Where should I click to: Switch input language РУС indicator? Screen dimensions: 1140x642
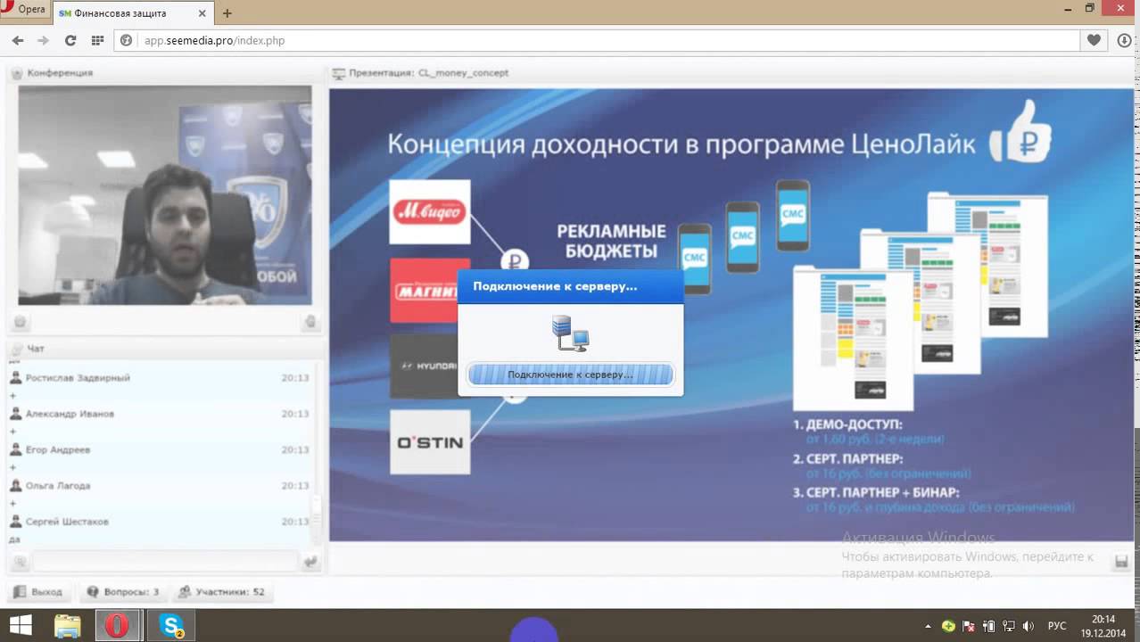tap(1057, 626)
